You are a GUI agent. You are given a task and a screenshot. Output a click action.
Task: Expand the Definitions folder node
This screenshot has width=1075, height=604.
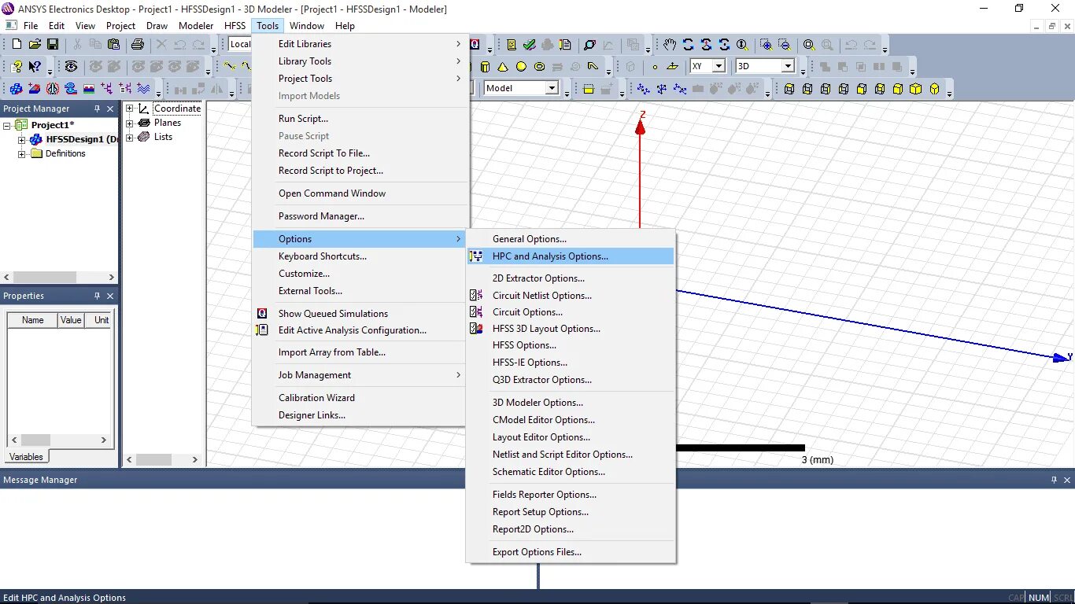click(22, 153)
